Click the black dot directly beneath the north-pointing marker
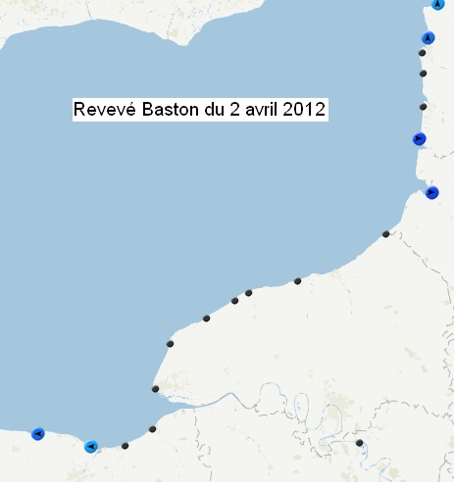This screenshot has width=454, height=487. click(422, 53)
